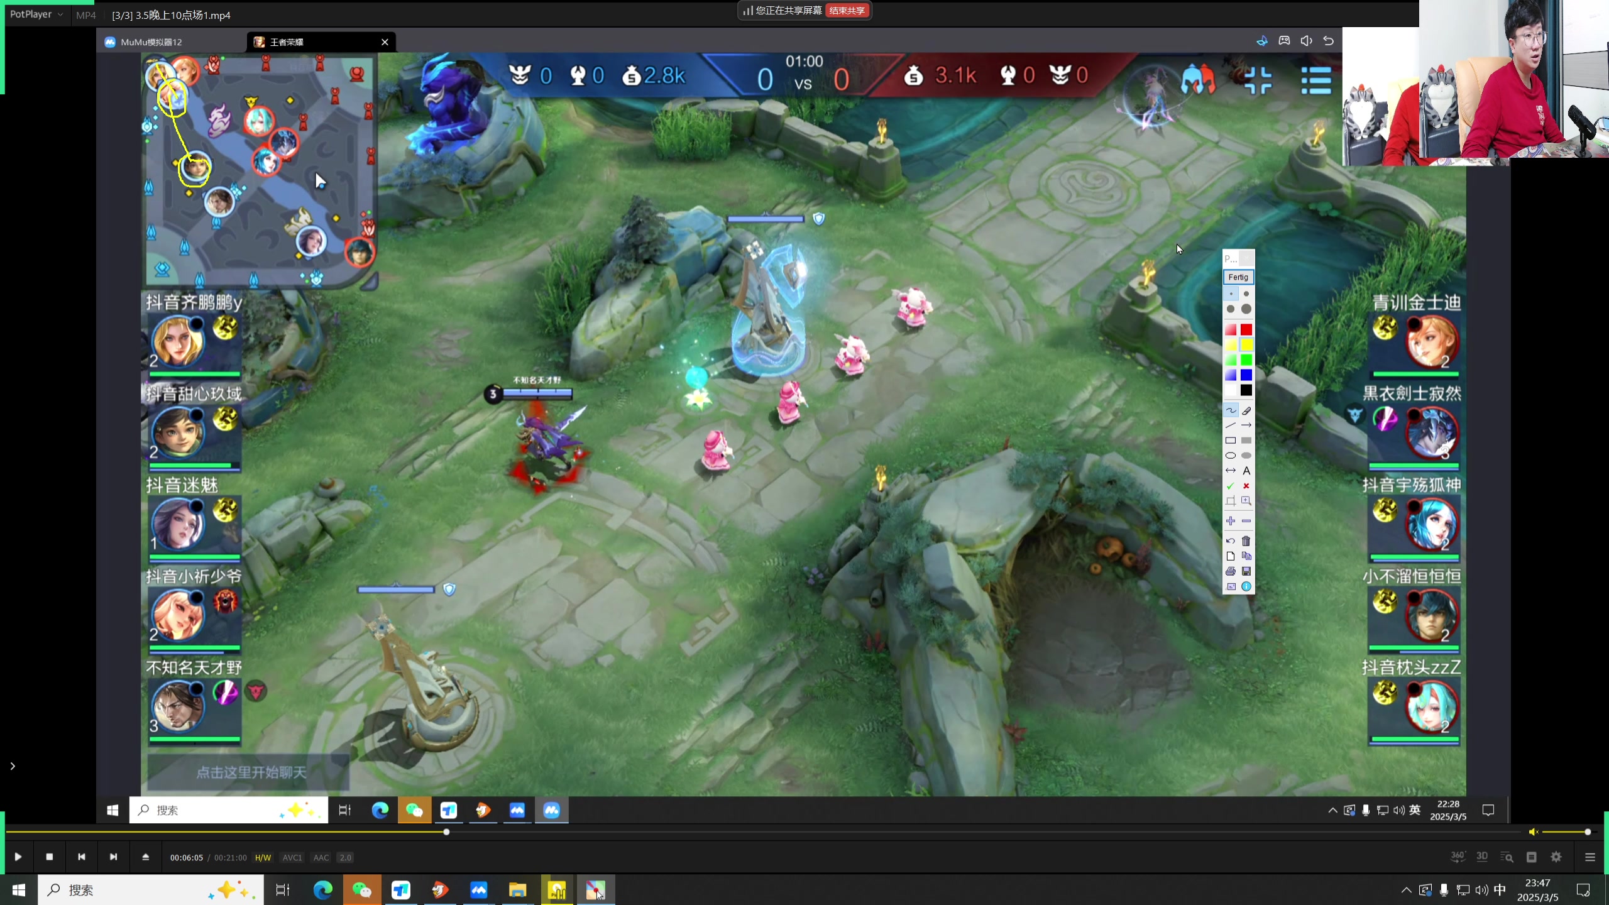Switch input language '中' in bottom taskbar
This screenshot has height=905, width=1609.
tap(1500, 890)
